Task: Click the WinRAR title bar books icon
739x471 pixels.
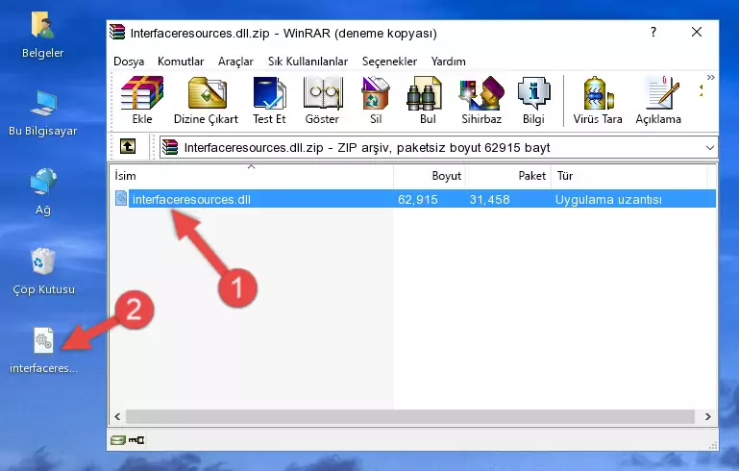Action: click(x=117, y=32)
